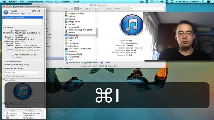Select MacX Video Converter Pro
The height and width of the screenshot is (120, 214).
(x=80, y=49)
